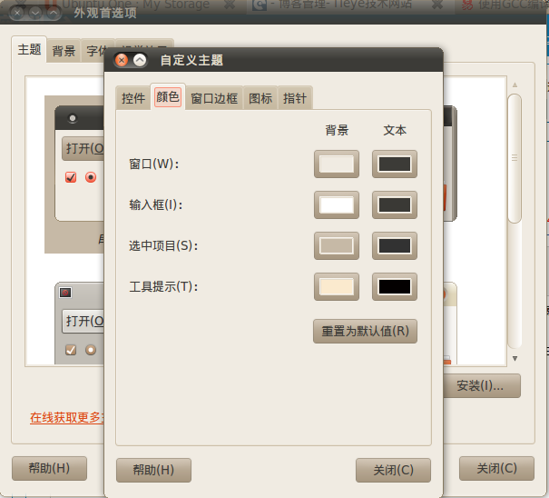
Task: Open the 窗口边框 tab
Action: [214, 98]
